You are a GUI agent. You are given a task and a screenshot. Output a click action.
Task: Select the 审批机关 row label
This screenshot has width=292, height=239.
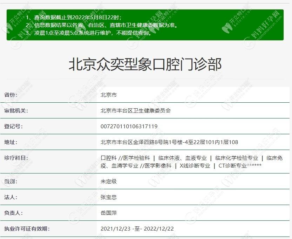click(x=16, y=111)
